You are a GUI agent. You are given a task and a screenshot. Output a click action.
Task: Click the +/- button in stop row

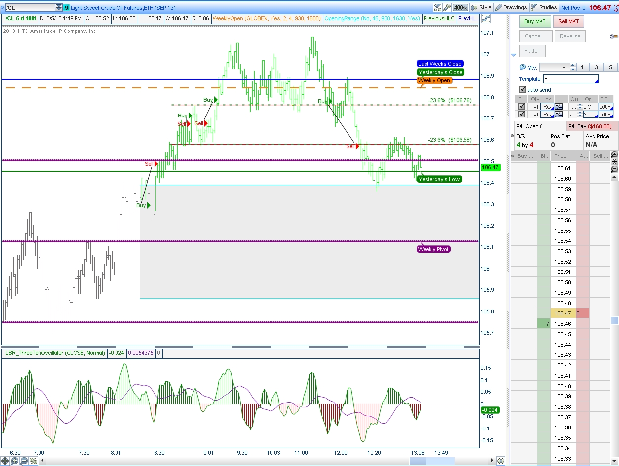pyautogui.click(x=559, y=115)
